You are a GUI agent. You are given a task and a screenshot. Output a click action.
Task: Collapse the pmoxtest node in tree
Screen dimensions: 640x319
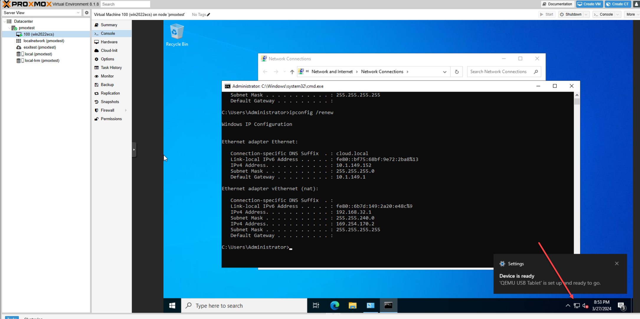9,28
